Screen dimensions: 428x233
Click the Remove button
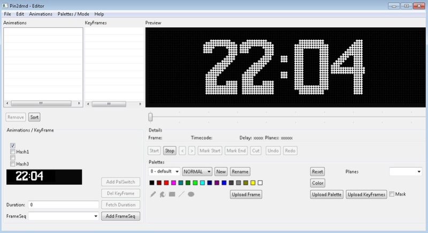click(16, 117)
